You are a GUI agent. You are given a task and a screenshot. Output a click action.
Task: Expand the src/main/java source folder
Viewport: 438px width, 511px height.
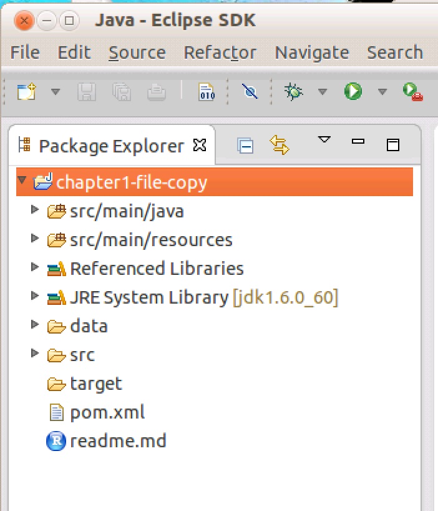pyautogui.click(x=35, y=211)
